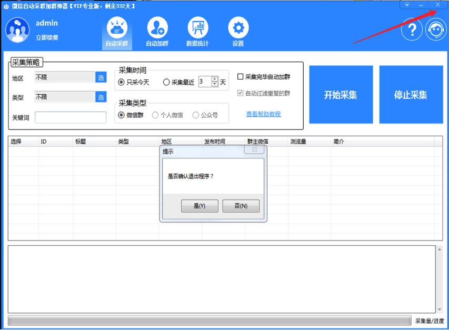The image size is (449, 330).
Task: Click the 关键词 keyword input field
Action: 71,117
